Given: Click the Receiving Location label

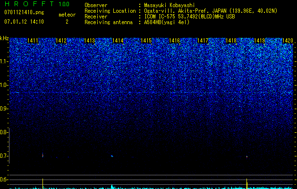Looking at the screenshot, I should [110, 11].
